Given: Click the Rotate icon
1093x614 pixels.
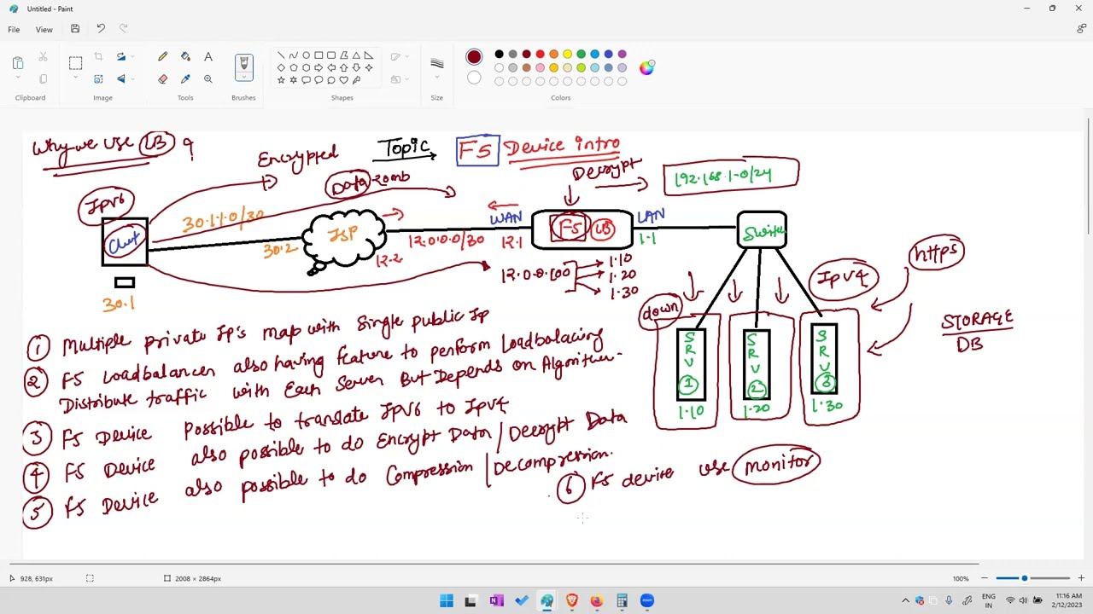Looking at the screenshot, I should [120, 57].
